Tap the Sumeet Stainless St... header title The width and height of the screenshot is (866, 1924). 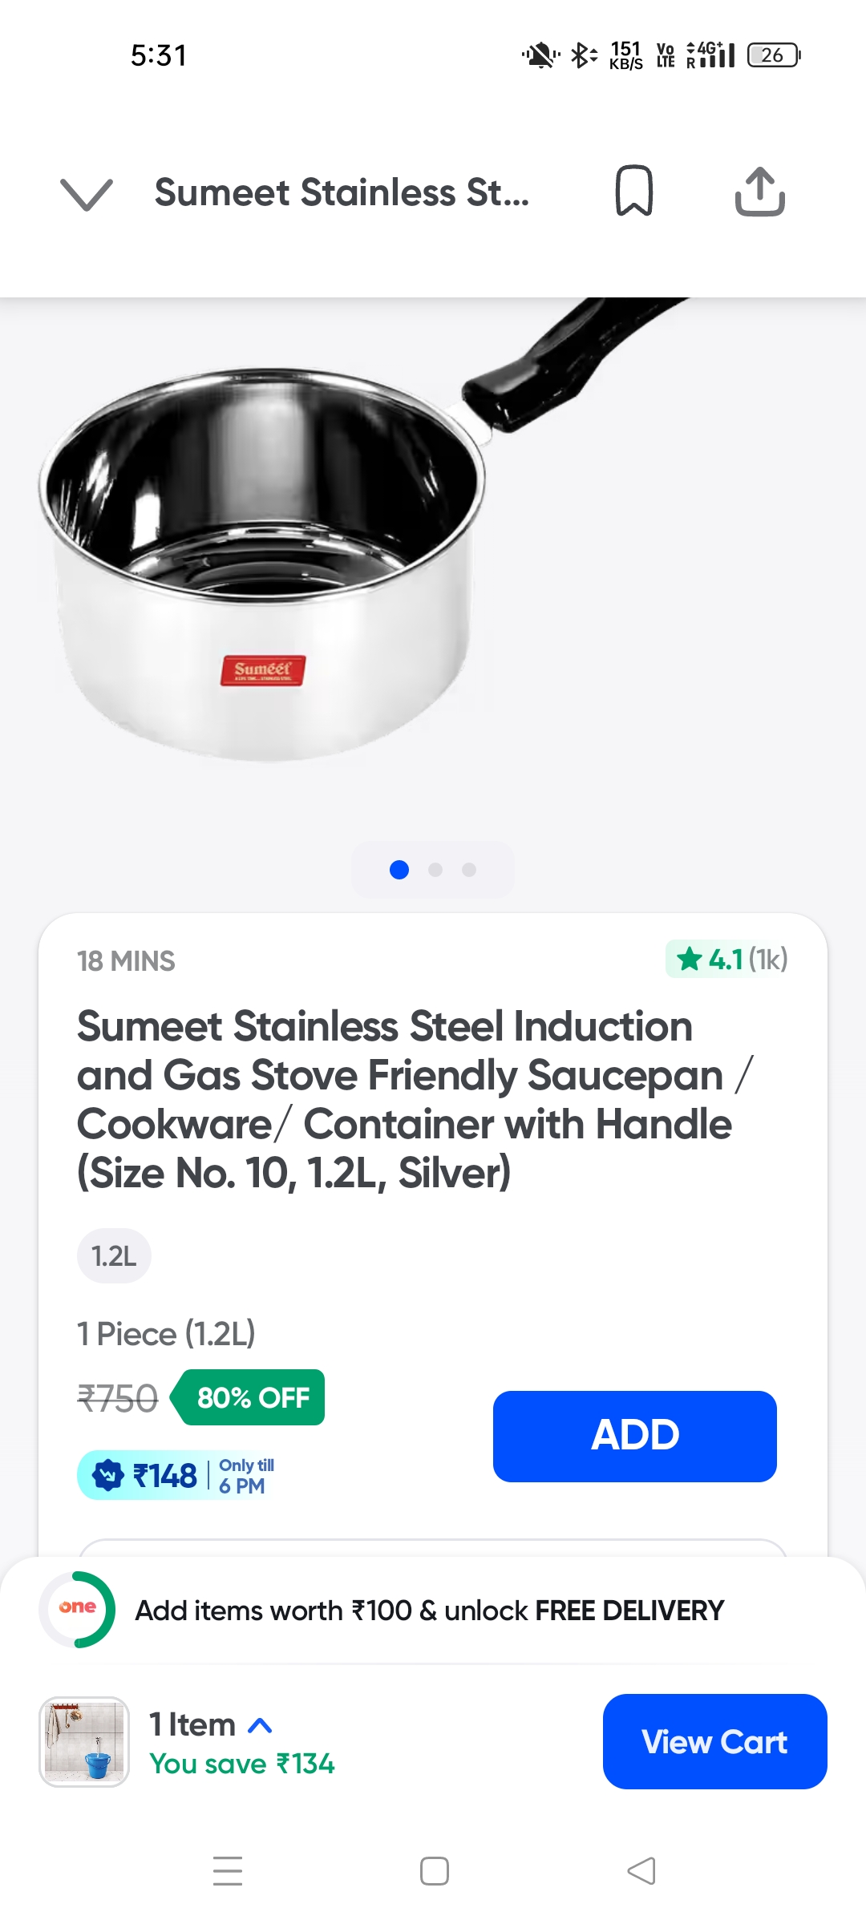(x=342, y=193)
